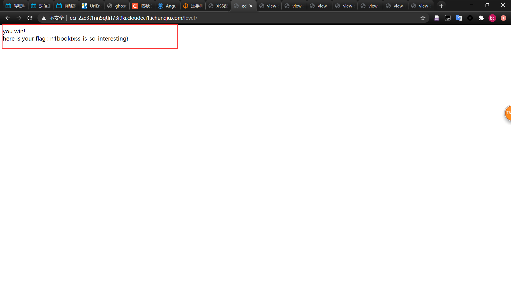Open the PDF extension icon
The width and height of the screenshot is (511, 300).
point(437,18)
